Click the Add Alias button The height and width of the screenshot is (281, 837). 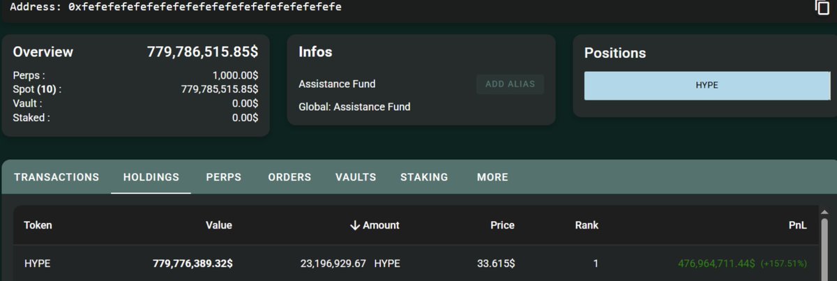coord(510,84)
